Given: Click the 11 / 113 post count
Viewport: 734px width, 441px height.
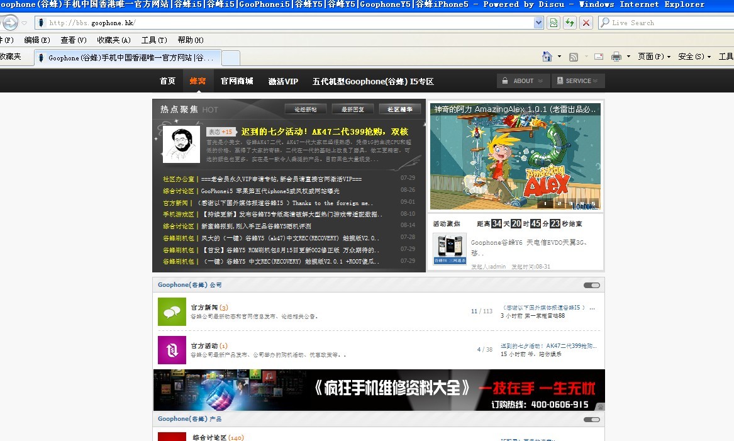Looking at the screenshot, I should pos(482,311).
